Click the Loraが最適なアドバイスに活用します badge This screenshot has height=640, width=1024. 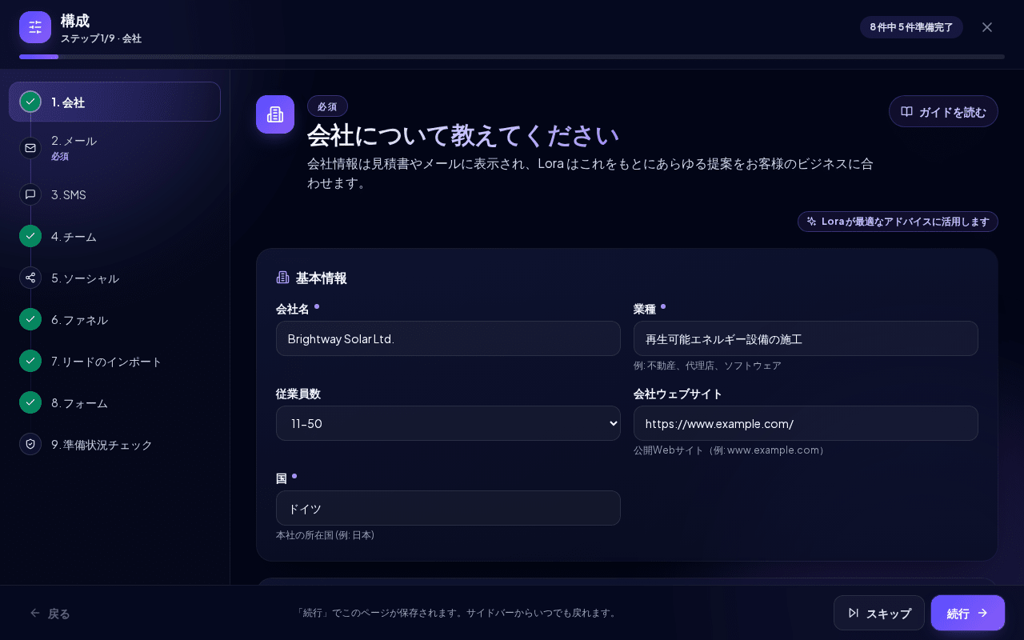click(898, 222)
